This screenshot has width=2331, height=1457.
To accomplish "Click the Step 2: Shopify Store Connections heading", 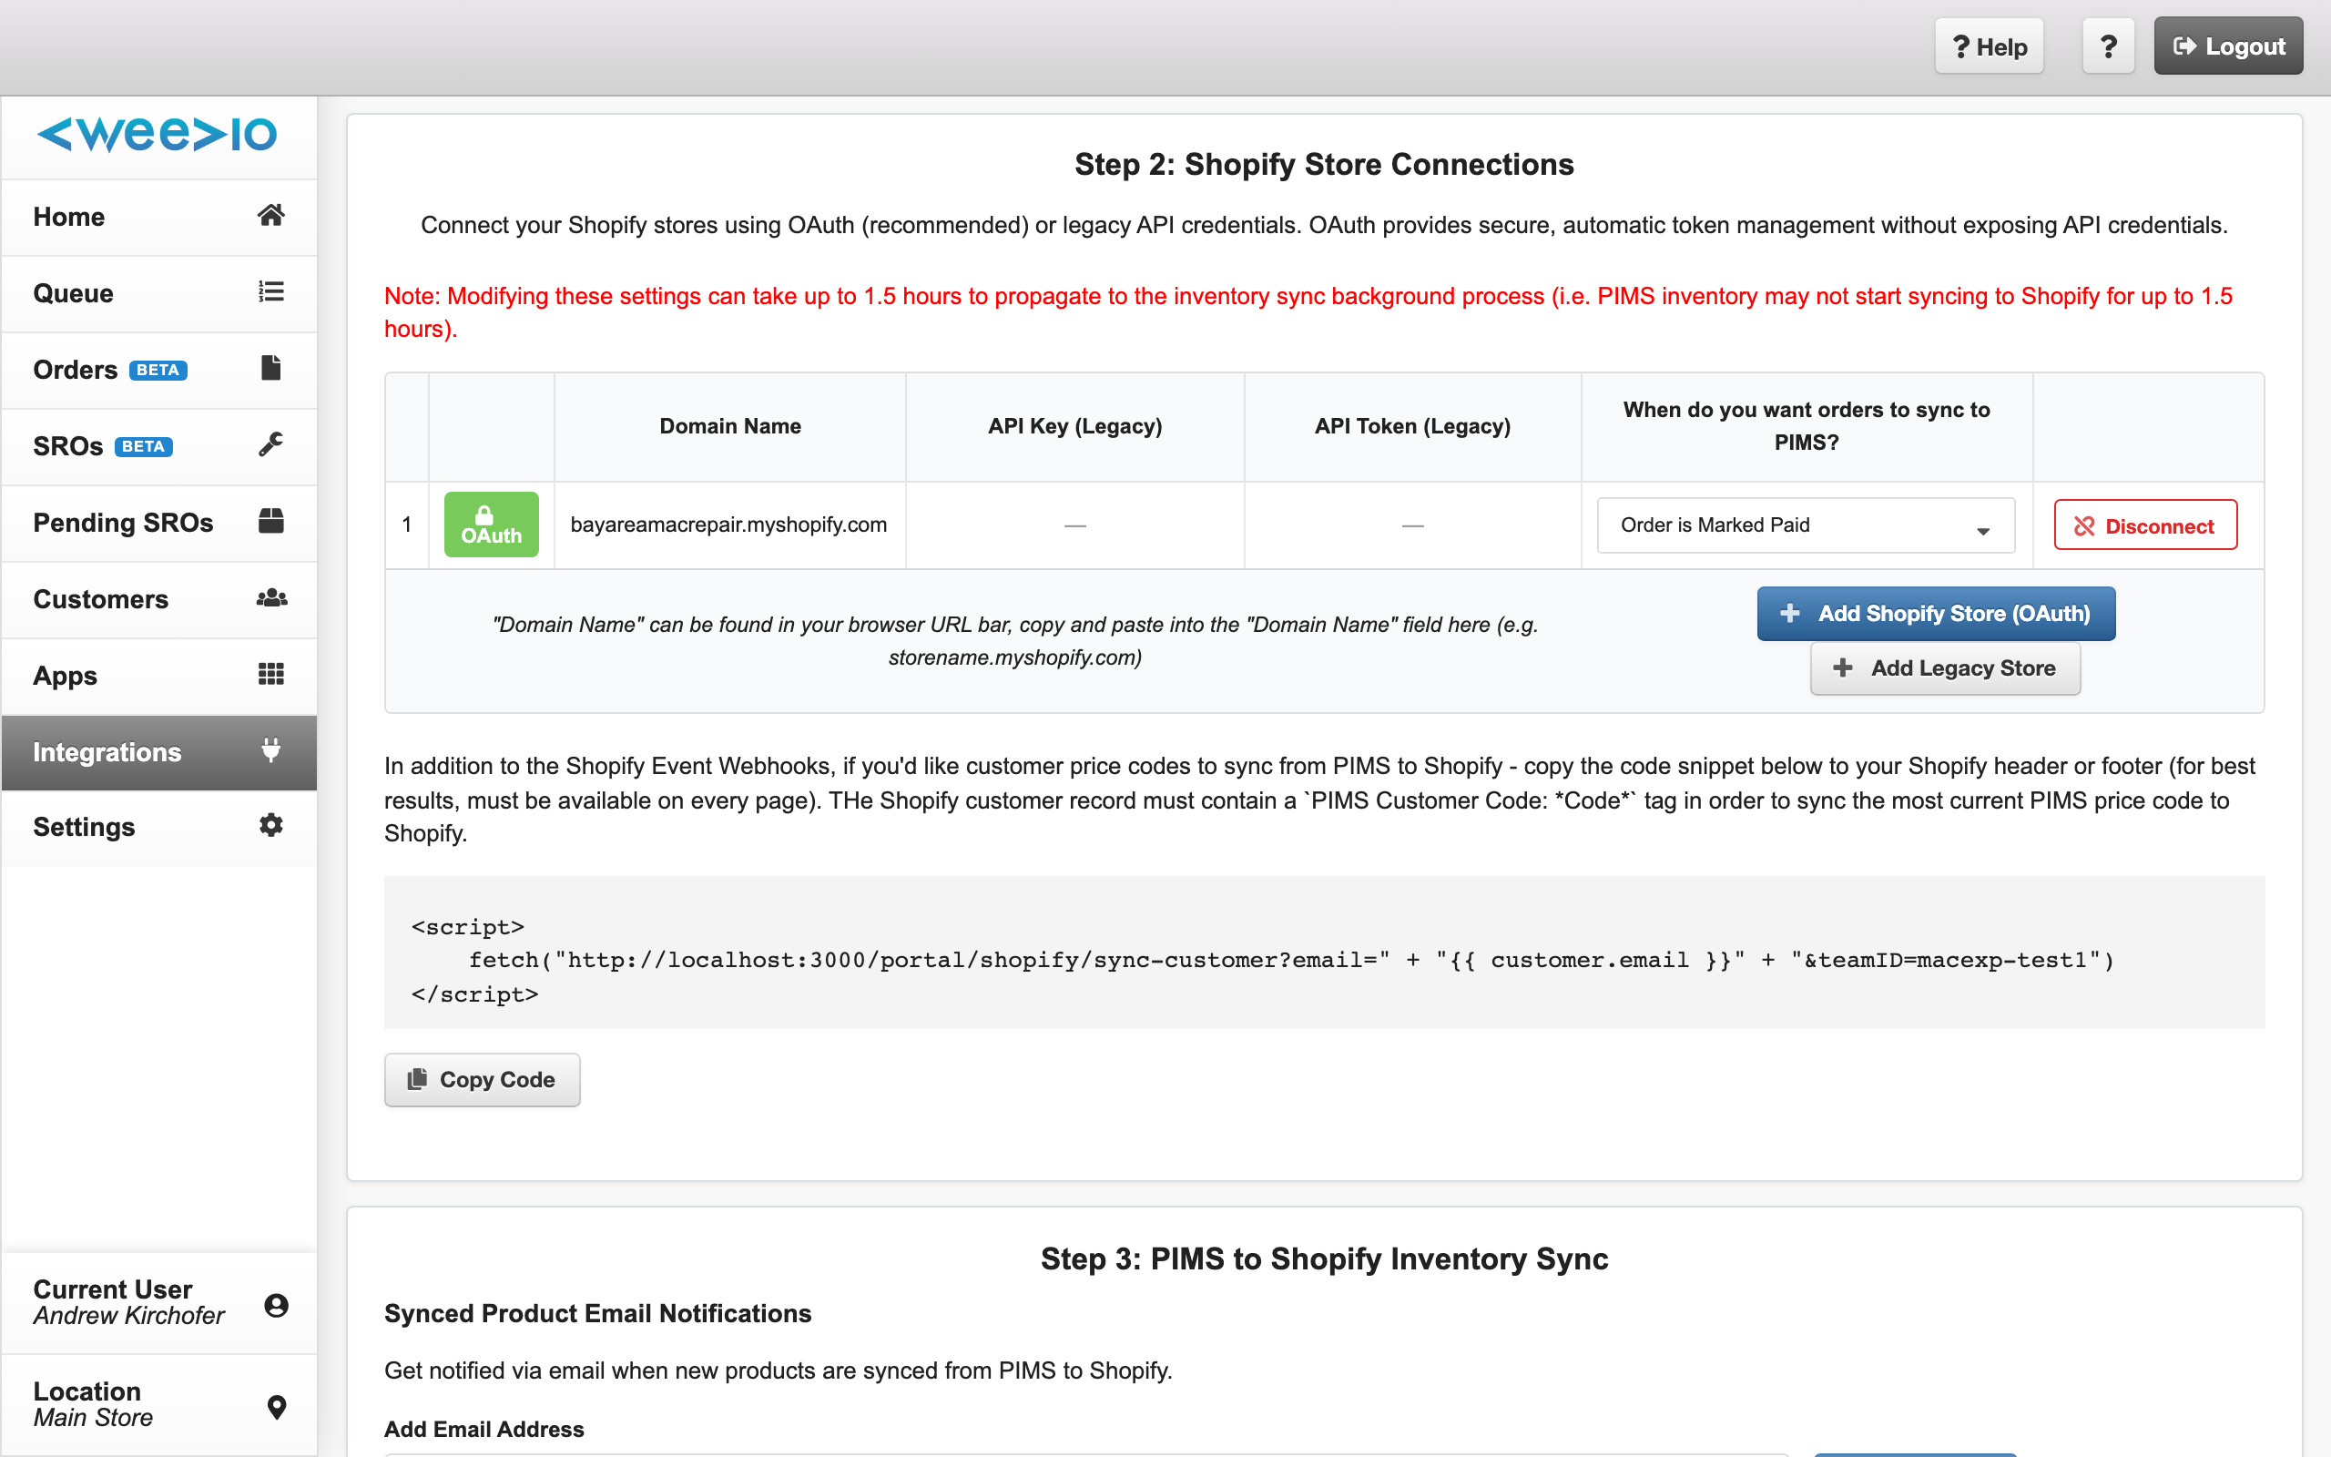I will point(1325,165).
